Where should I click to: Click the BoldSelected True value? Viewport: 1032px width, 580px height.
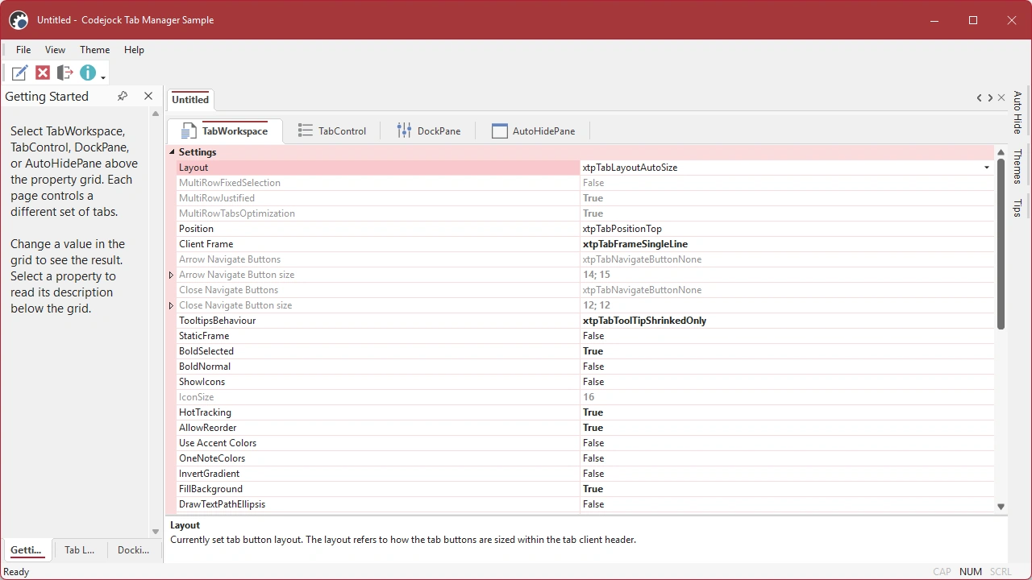(x=593, y=351)
